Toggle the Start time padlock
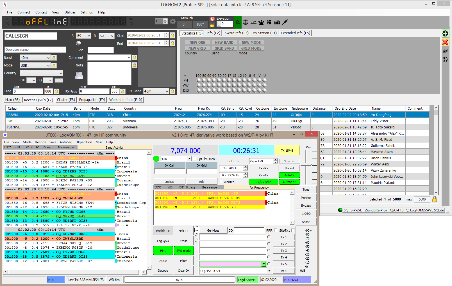The width and height of the screenshot is (452, 286). [172, 35]
